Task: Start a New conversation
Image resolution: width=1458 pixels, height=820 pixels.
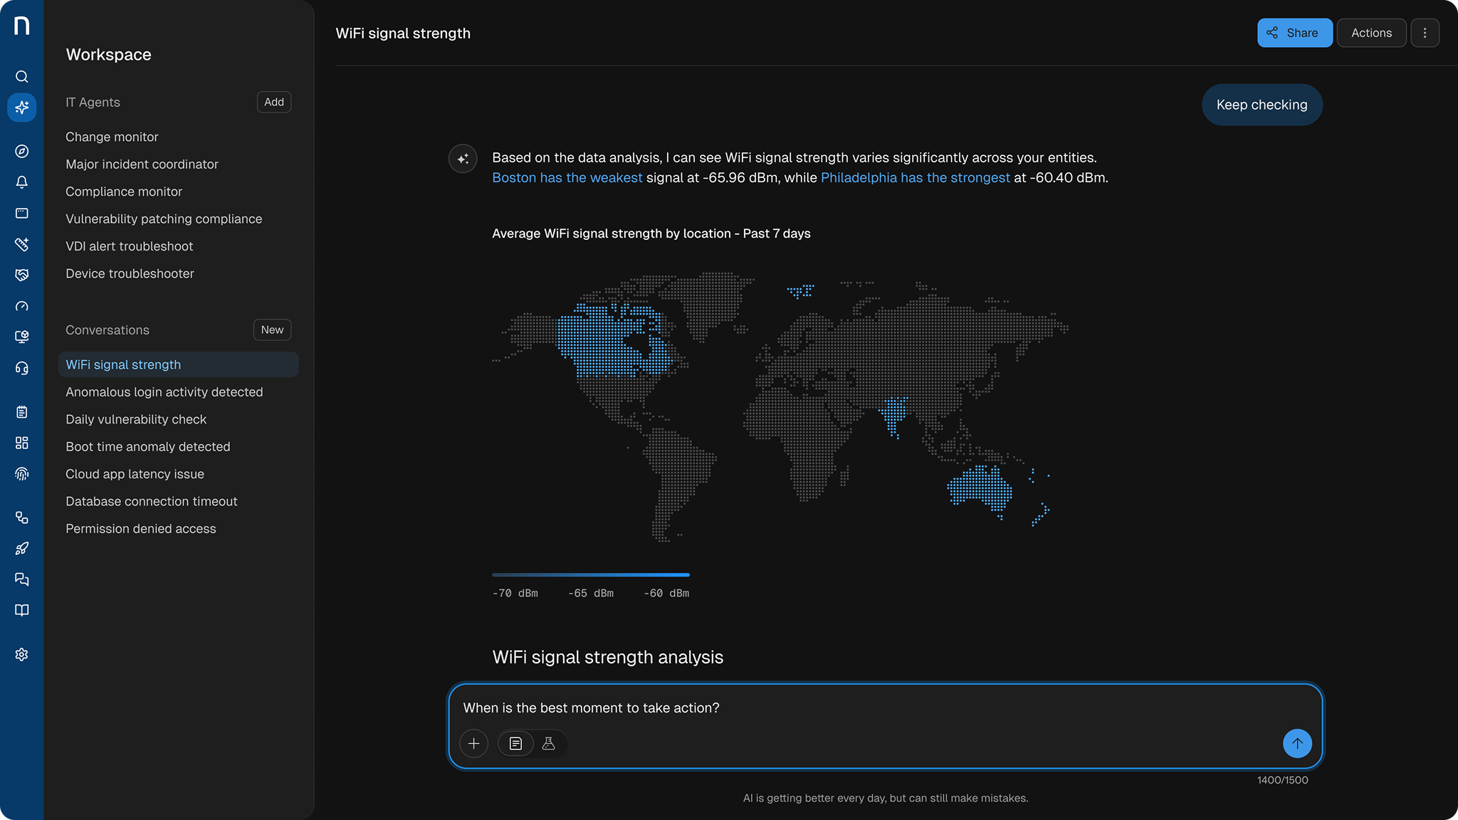Action: [x=272, y=330]
